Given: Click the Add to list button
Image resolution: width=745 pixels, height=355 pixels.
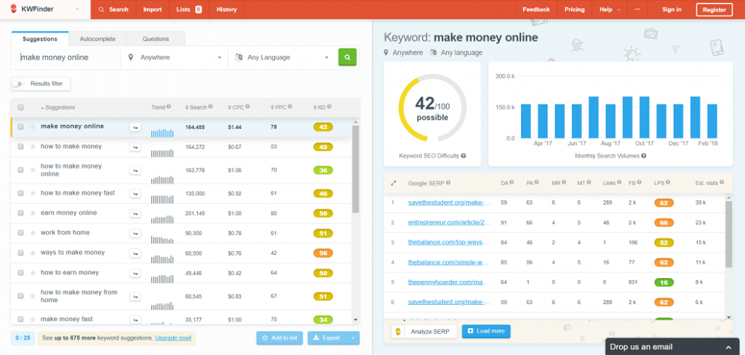Looking at the screenshot, I should pos(280,338).
